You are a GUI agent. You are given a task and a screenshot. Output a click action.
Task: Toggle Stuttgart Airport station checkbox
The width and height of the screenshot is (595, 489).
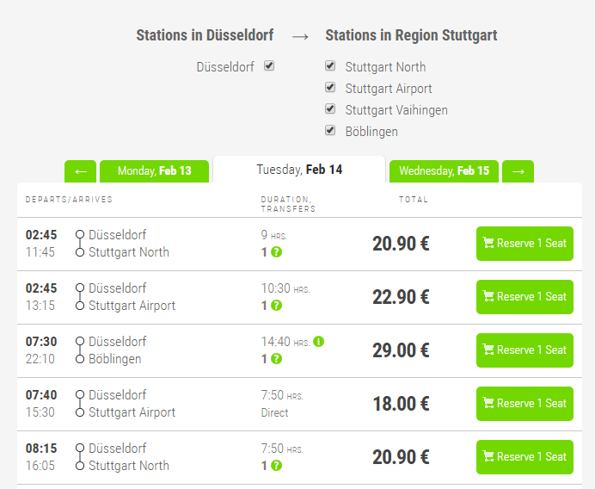[x=330, y=87]
